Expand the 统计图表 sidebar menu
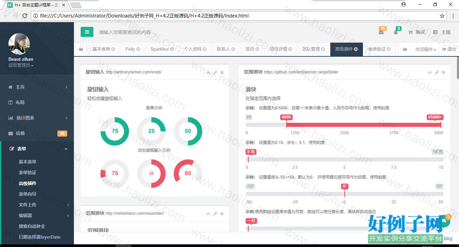 37,118
